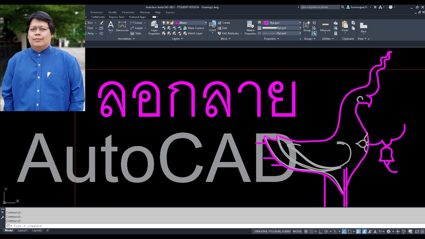Toggle lineweight display in status bar
Image resolution: width=425 pixels, height=239 pixels.
pyautogui.click(x=359, y=231)
